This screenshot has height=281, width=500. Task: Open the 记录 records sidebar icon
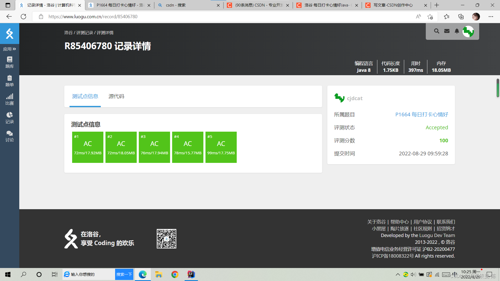click(x=9, y=117)
